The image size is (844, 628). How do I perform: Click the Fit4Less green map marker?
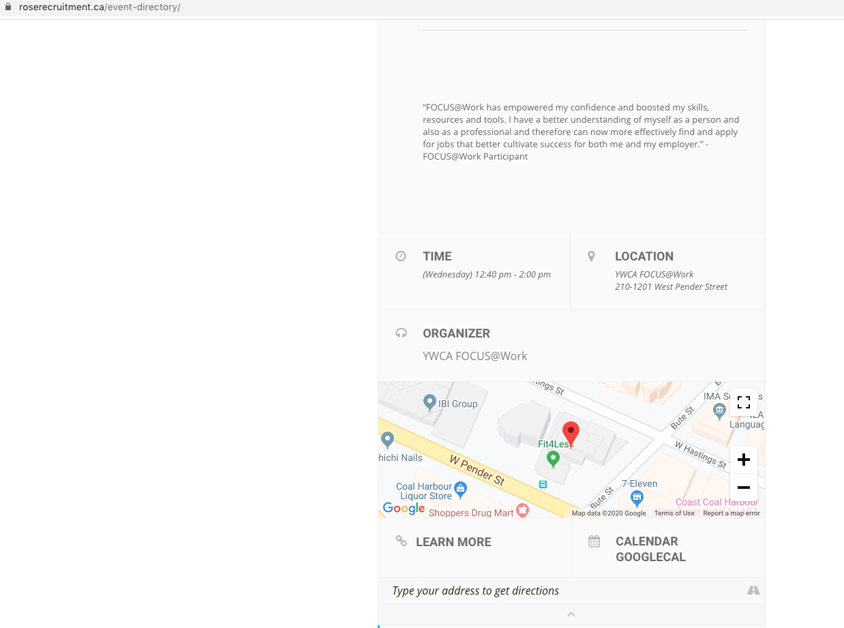click(x=553, y=459)
